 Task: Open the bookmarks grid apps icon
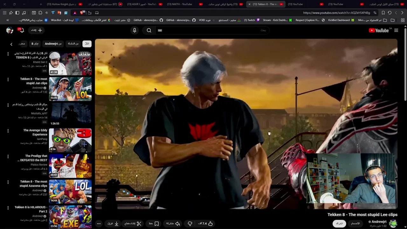pos(403,20)
